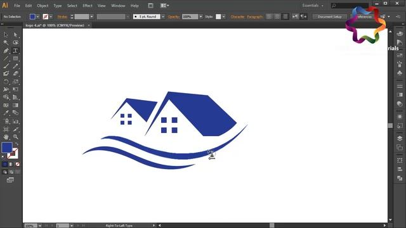Select the Selection tool (black arrow)
The height and width of the screenshot is (228, 406).
(x=6, y=35)
